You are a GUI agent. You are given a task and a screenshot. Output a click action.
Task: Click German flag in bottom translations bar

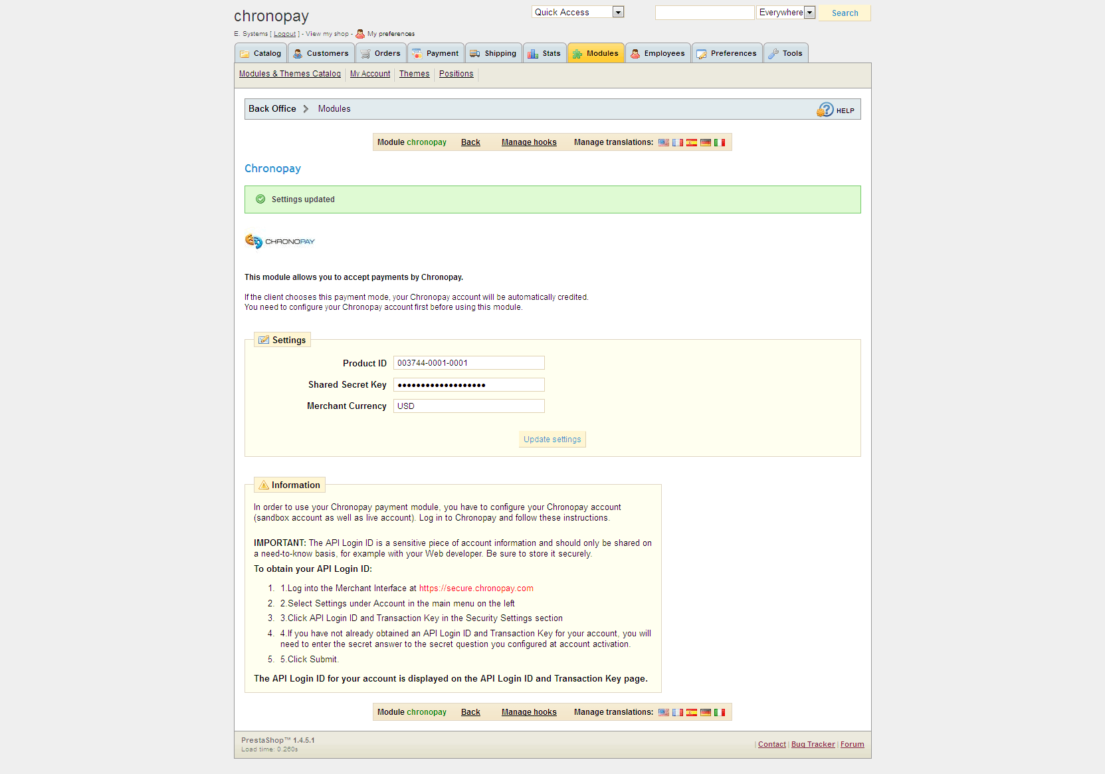[x=706, y=712]
